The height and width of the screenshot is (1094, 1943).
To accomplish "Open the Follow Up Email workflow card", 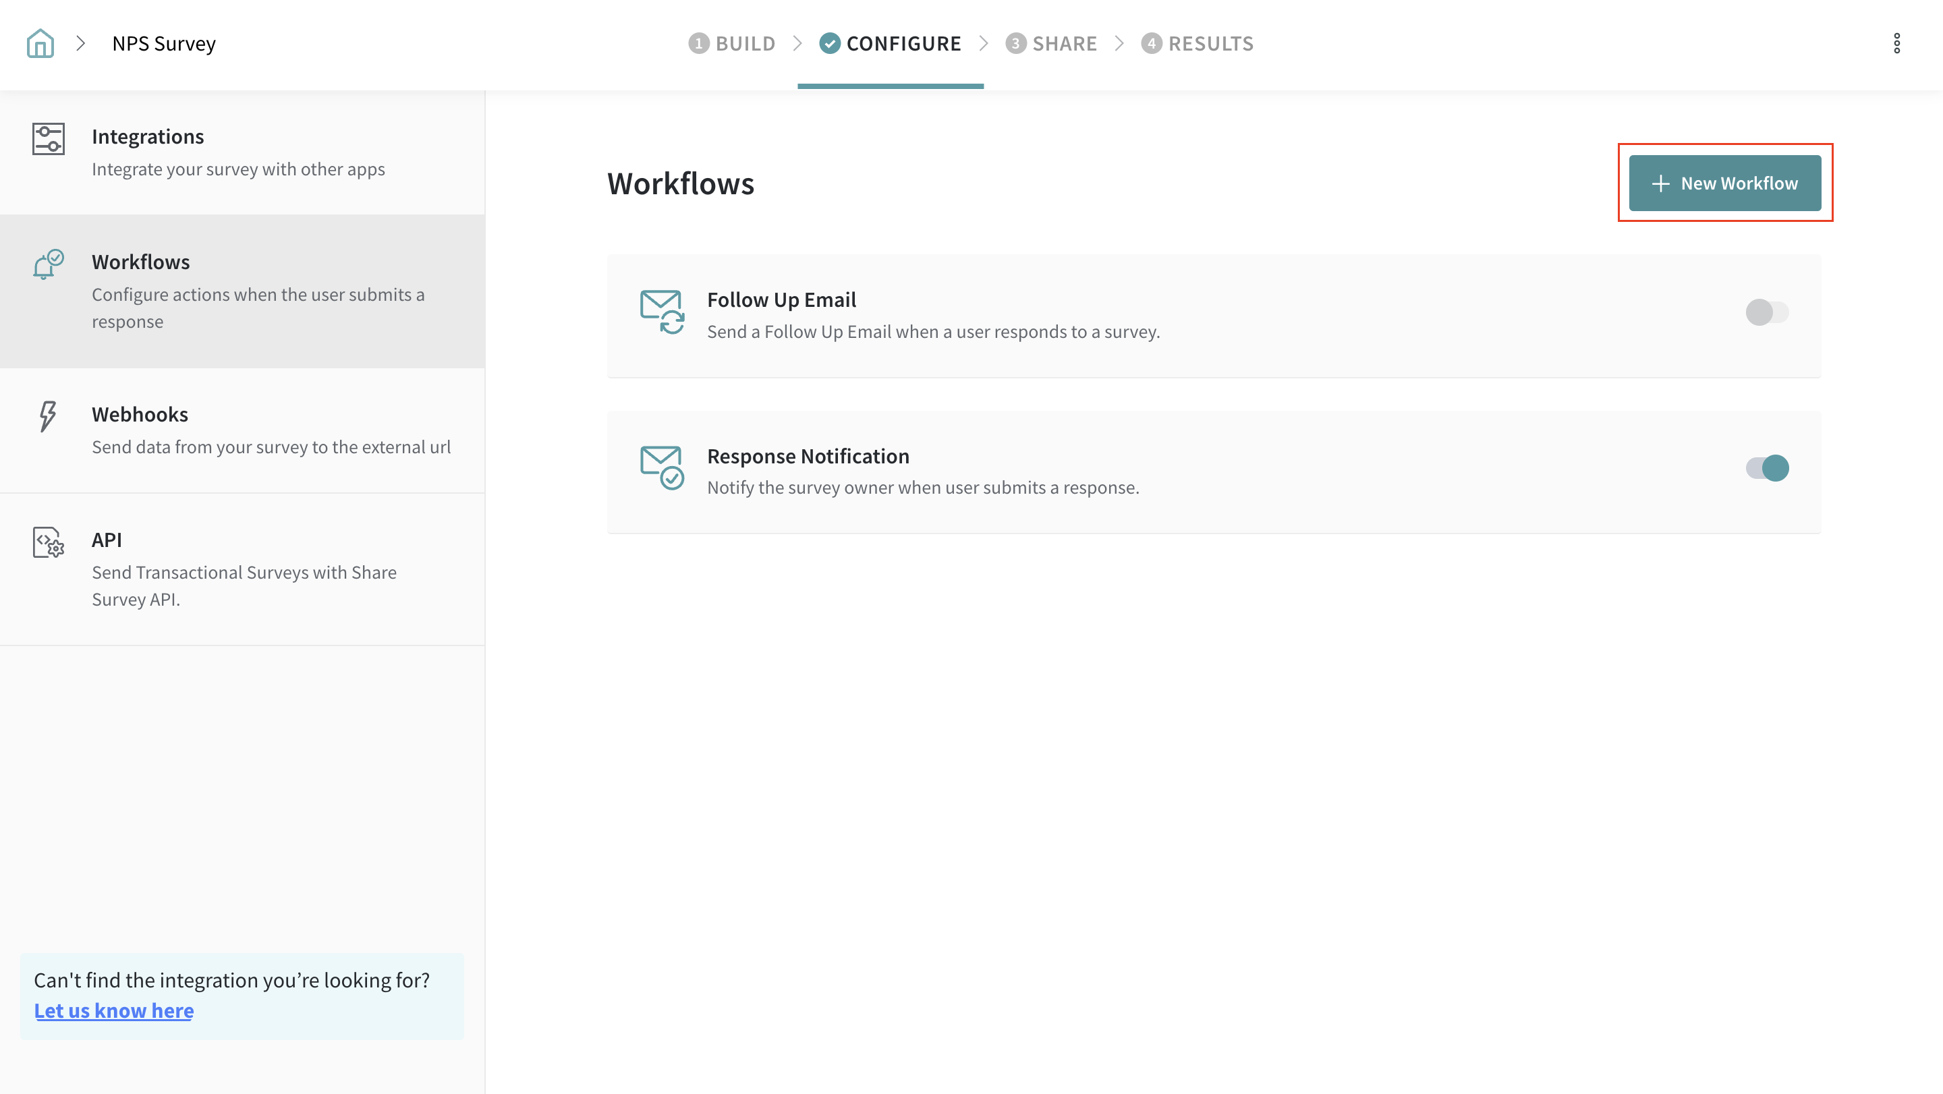I will 932,316.
